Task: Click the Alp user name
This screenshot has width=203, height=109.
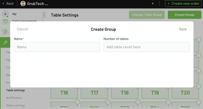Action: 14,14
